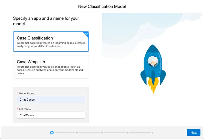The width and height of the screenshot is (204, 139).
Task: Click the Next button
Action: pyautogui.click(x=194, y=133)
